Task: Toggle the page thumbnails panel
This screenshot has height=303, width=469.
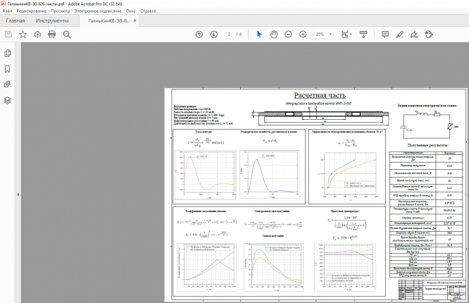Action: pyautogui.click(x=7, y=54)
